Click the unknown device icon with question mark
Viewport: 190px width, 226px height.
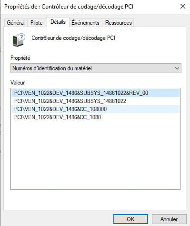tap(19, 39)
